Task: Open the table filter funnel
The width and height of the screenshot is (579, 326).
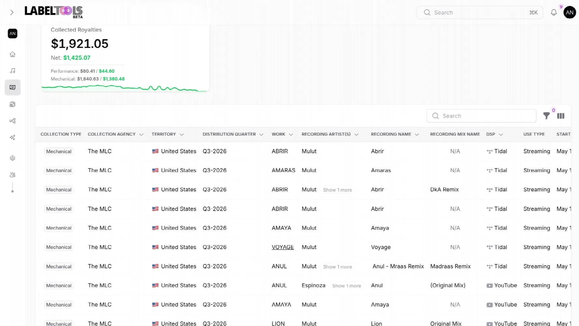Action: [546, 116]
